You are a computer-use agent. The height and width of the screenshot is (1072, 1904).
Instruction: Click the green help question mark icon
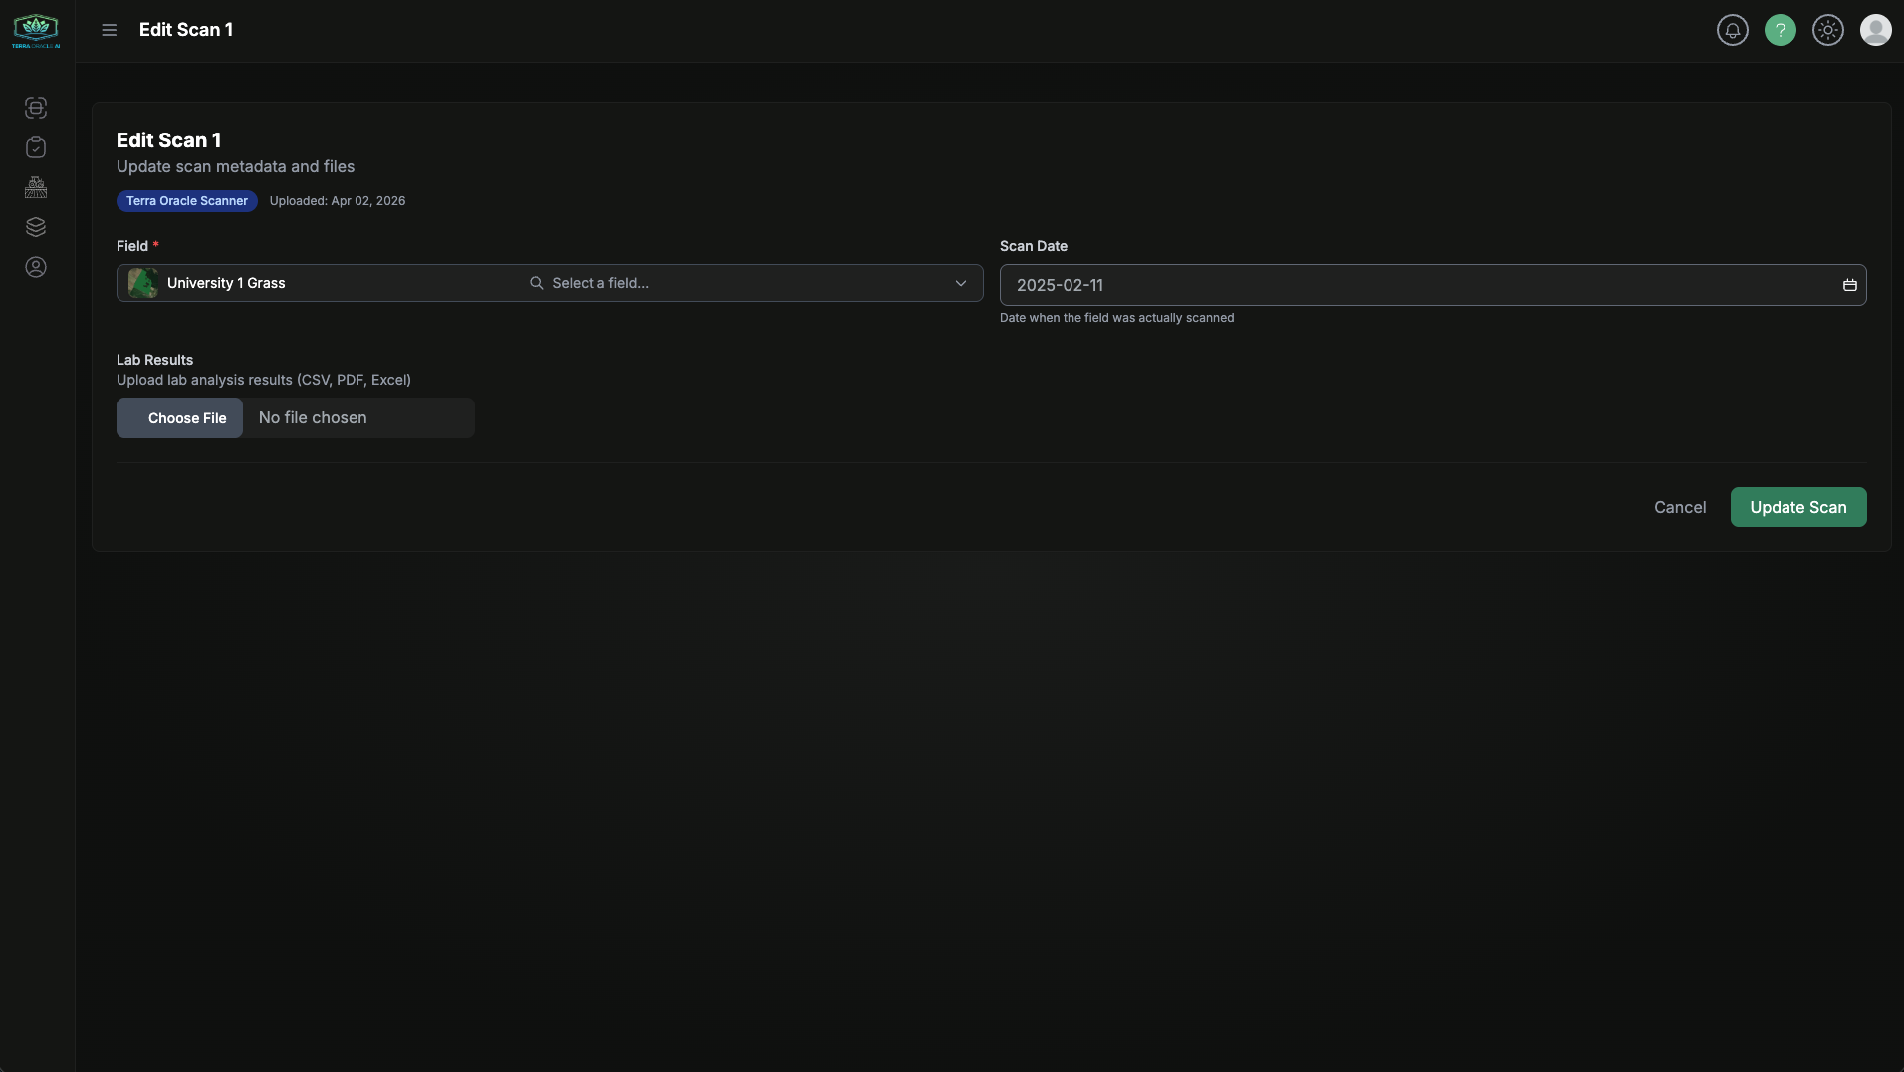pyautogui.click(x=1782, y=30)
